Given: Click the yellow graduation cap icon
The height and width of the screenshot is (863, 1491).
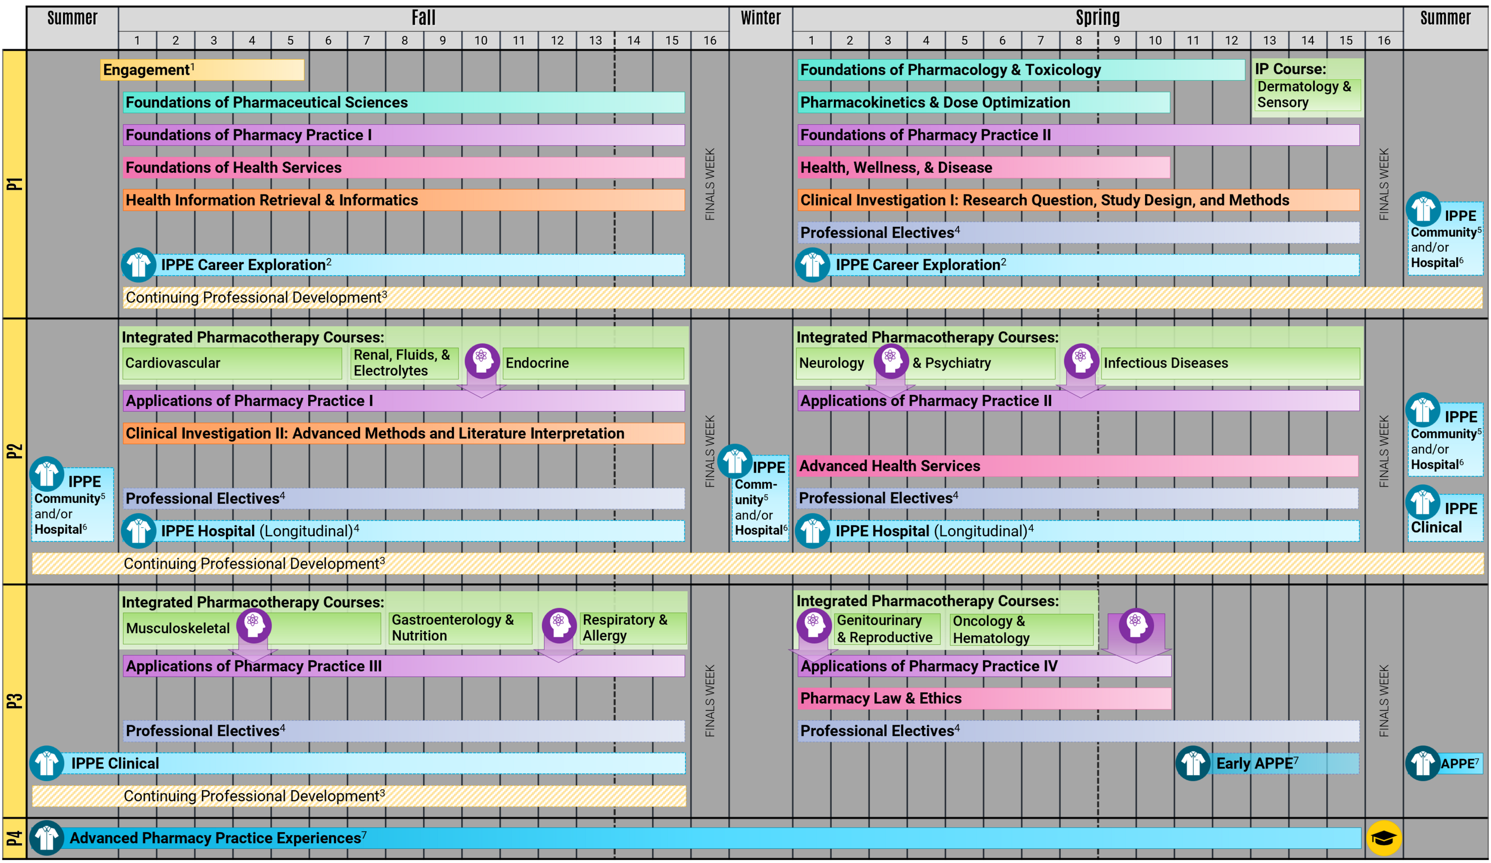Looking at the screenshot, I should [x=1383, y=838].
